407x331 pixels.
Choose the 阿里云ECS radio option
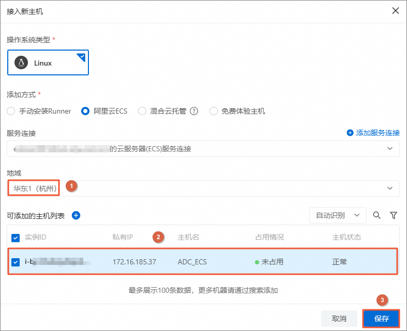point(85,111)
